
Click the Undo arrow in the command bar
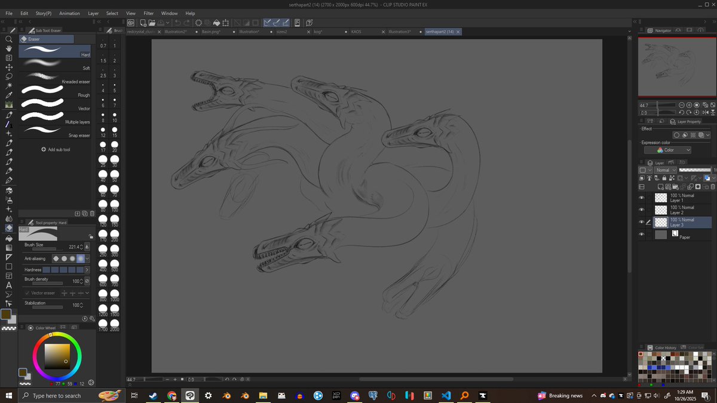[x=177, y=23]
